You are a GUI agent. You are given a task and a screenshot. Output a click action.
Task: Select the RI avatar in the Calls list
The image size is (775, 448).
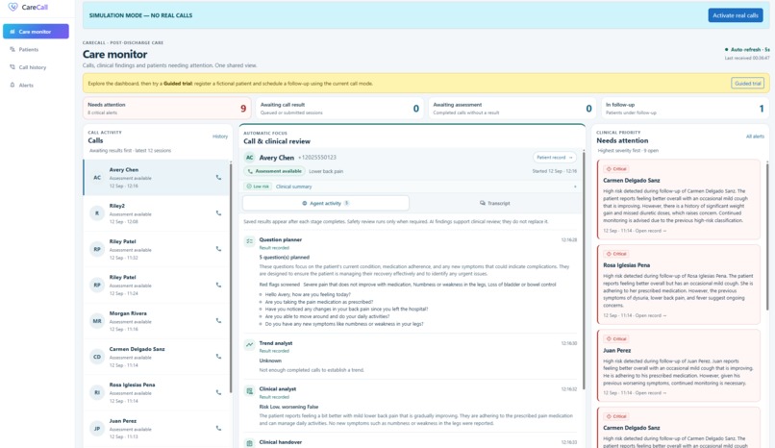[x=97, y=392]
